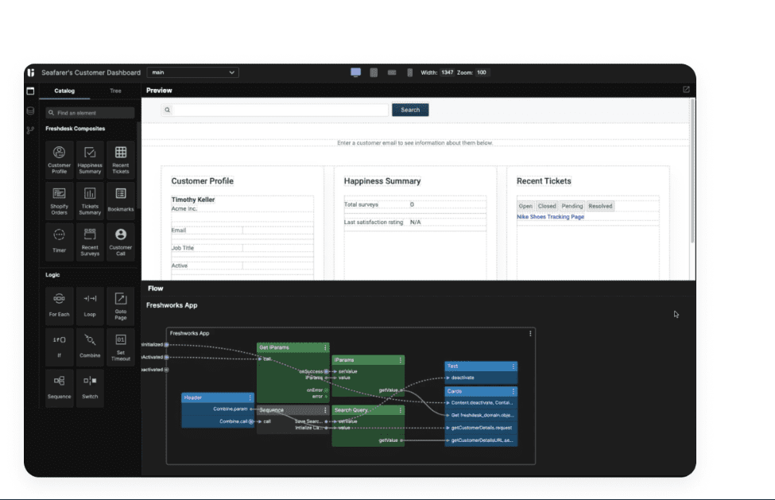Edit the Width value field
The height and width of the screenshot is (500, 775).
click(448, 72)
